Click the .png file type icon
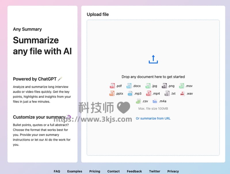The image size is (230, 174). click(164, 86)
